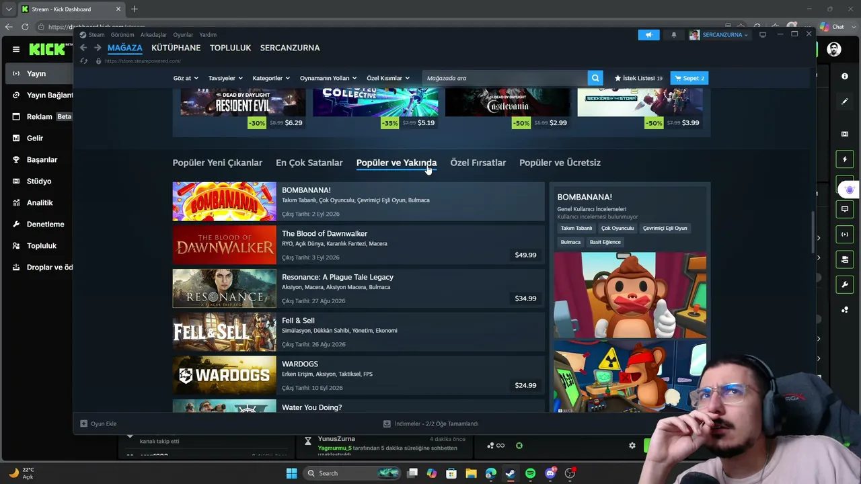This screenshot has width=861, height=484.
Task: Click the pencil edit icon in Kick panel
Action: [x=845, y=102]
